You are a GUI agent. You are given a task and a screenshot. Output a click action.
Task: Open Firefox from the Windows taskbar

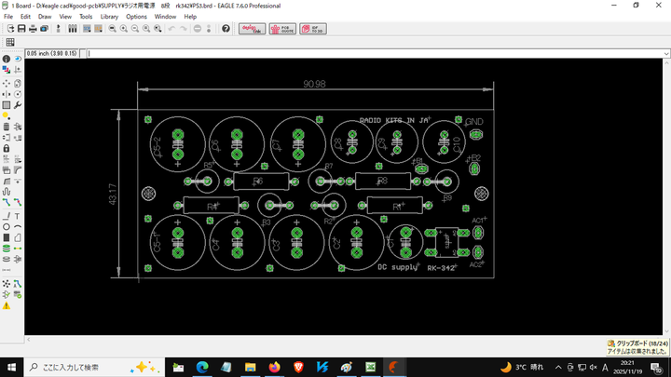point(273,367)
